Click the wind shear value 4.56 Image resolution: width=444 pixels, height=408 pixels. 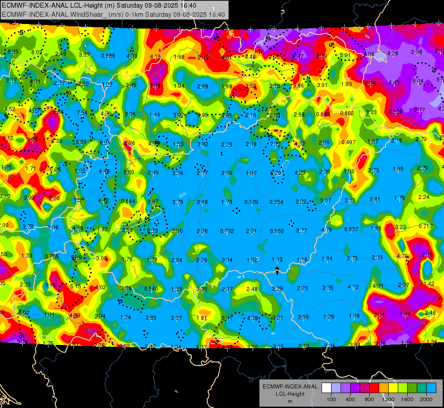point(369,54)
